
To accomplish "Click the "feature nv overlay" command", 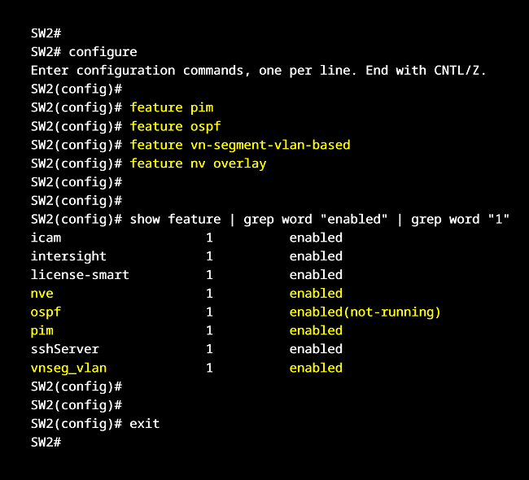I will (198, 164).
